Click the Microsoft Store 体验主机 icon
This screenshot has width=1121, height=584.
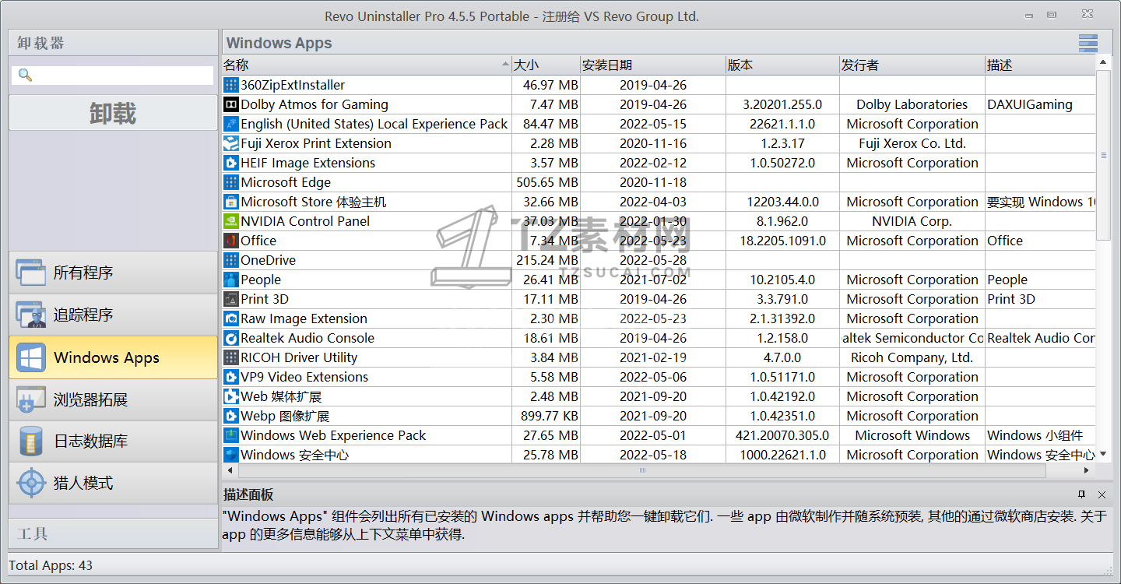[230, 202]
